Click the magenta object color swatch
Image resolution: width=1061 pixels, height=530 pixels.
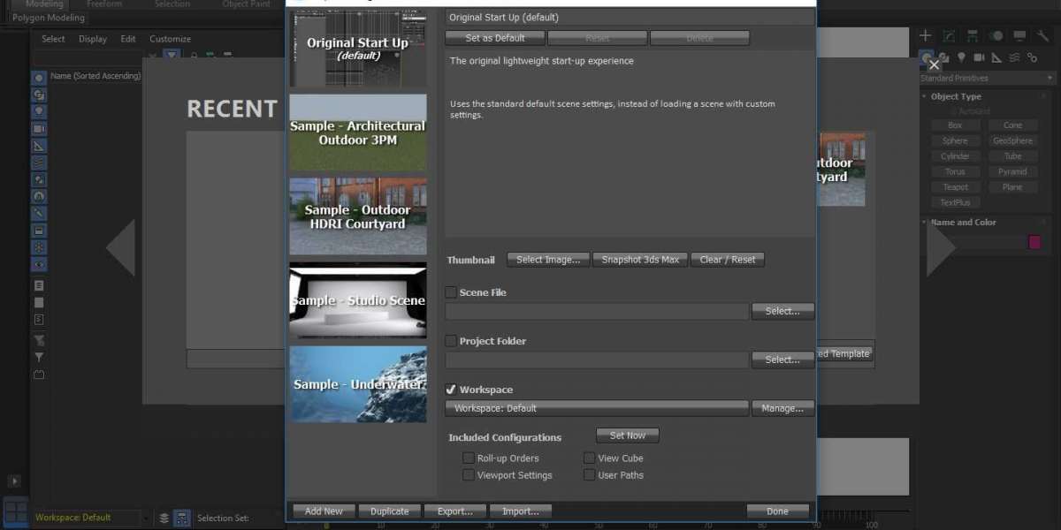pos(1034,242)
